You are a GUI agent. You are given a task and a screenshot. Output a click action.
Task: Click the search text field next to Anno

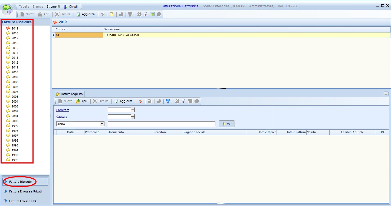tap(162, 124)
